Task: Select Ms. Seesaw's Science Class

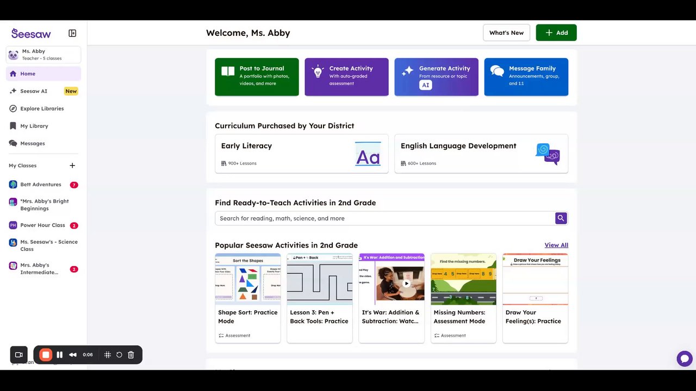Action: (x=43, y=245)
